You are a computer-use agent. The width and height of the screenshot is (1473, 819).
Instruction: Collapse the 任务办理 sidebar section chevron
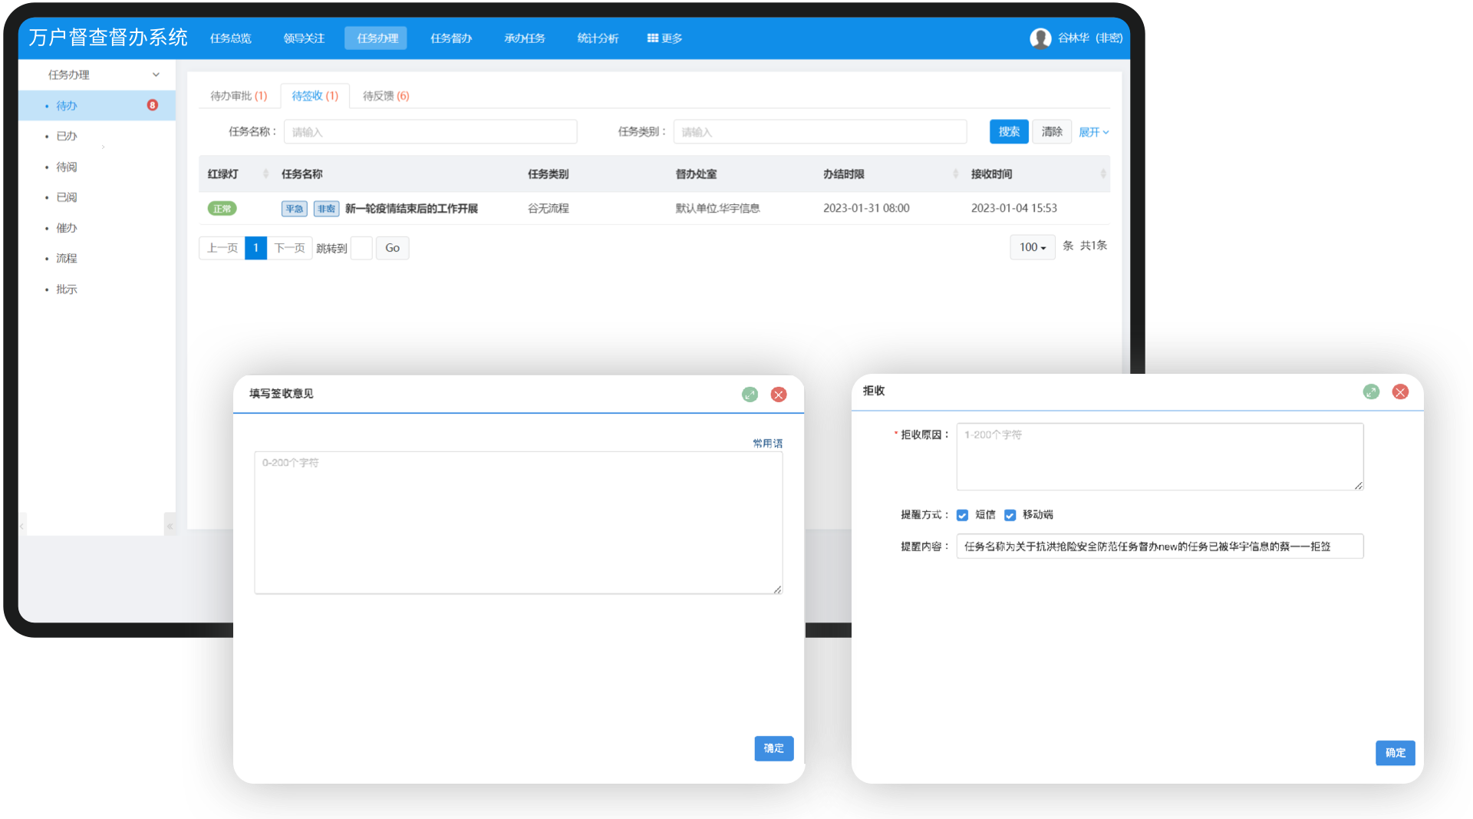pos(156,74)
